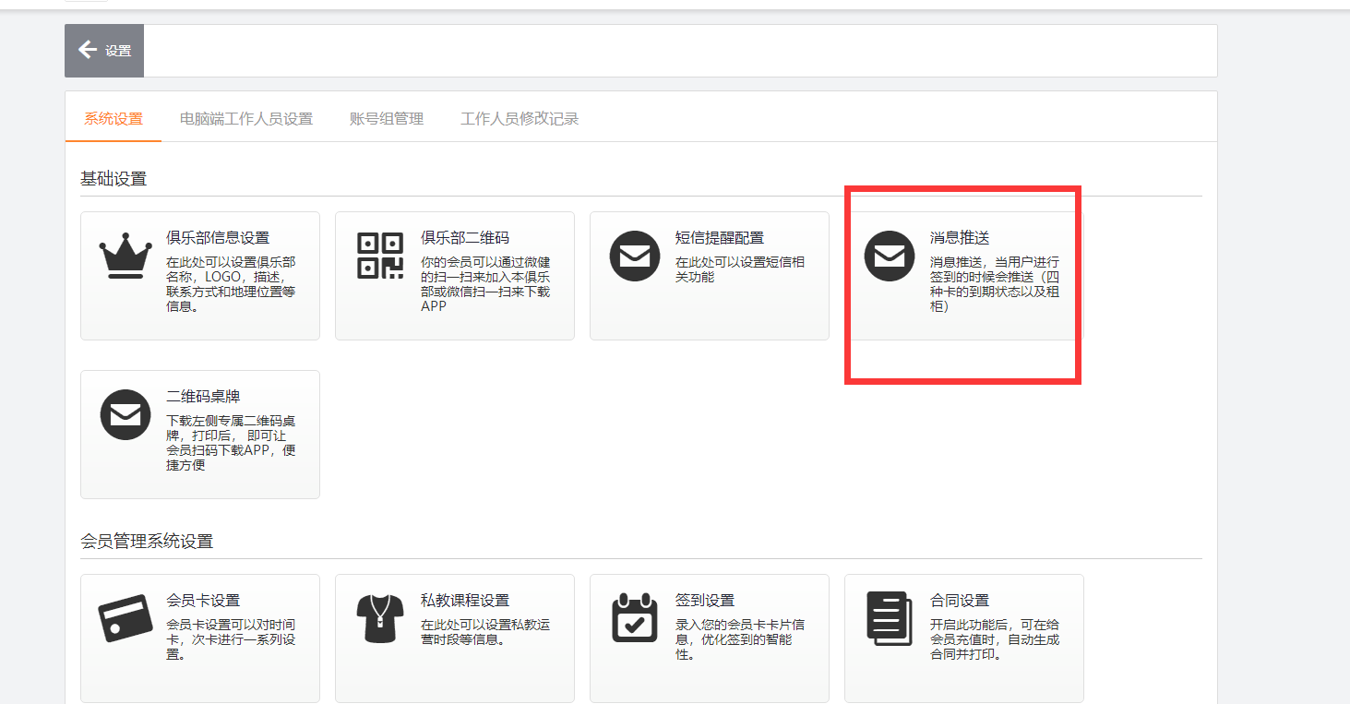Click the document icon for 合同设置

tap(890, 618)
